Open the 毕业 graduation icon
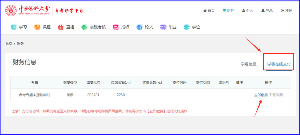 [163, 27]
